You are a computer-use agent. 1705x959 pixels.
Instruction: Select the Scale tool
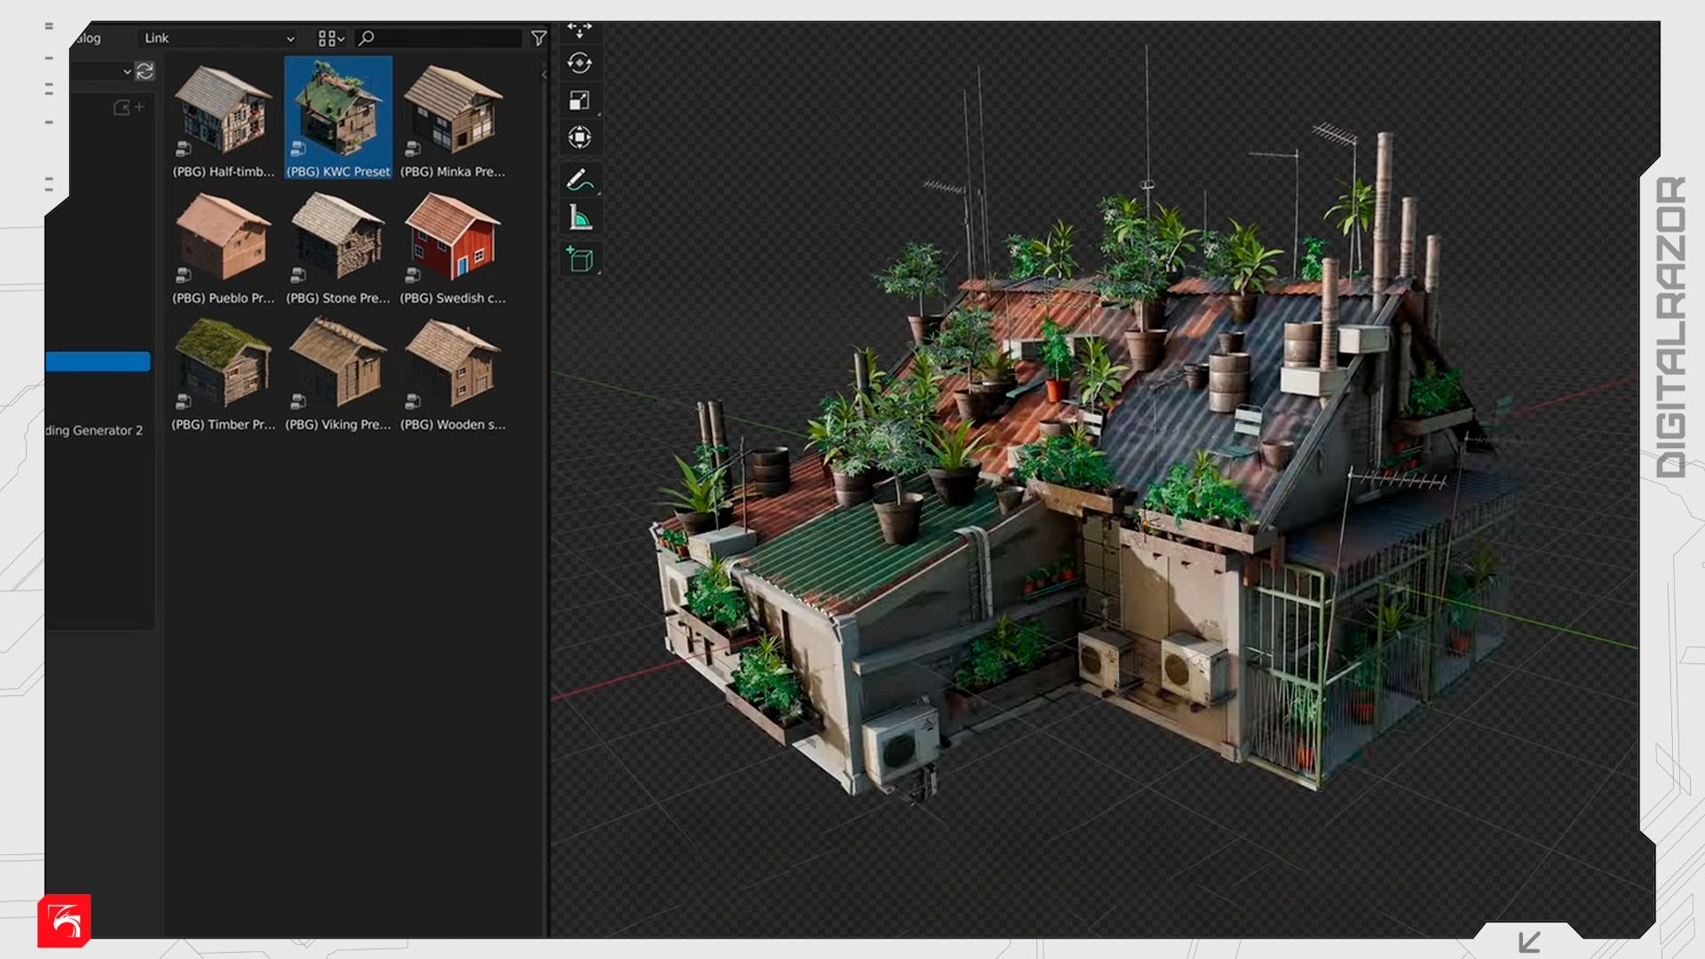pyautogui.click(x=579, y=100)
